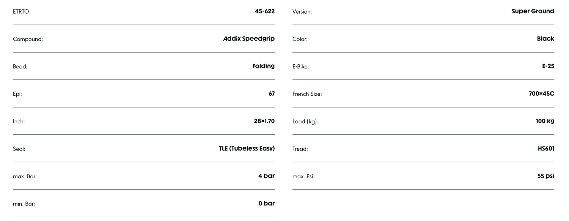Click the Load (kg) label
The width and height of the screenshot is (569, 221).
(305, 122)
